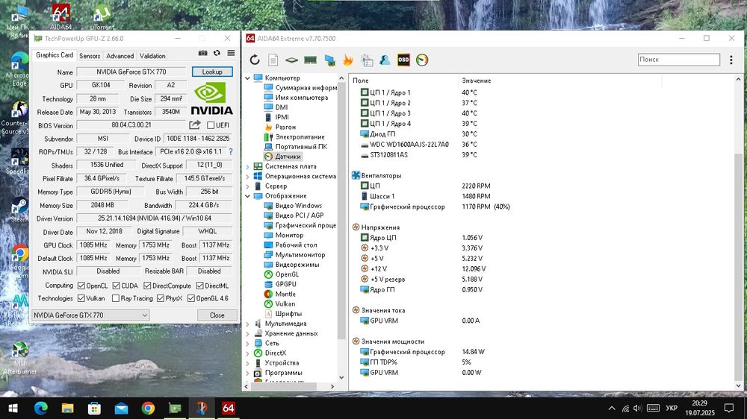747x419 pixels.
Task: Select GPGPU in the AIDA64 tree
Action: coord(285,284)
